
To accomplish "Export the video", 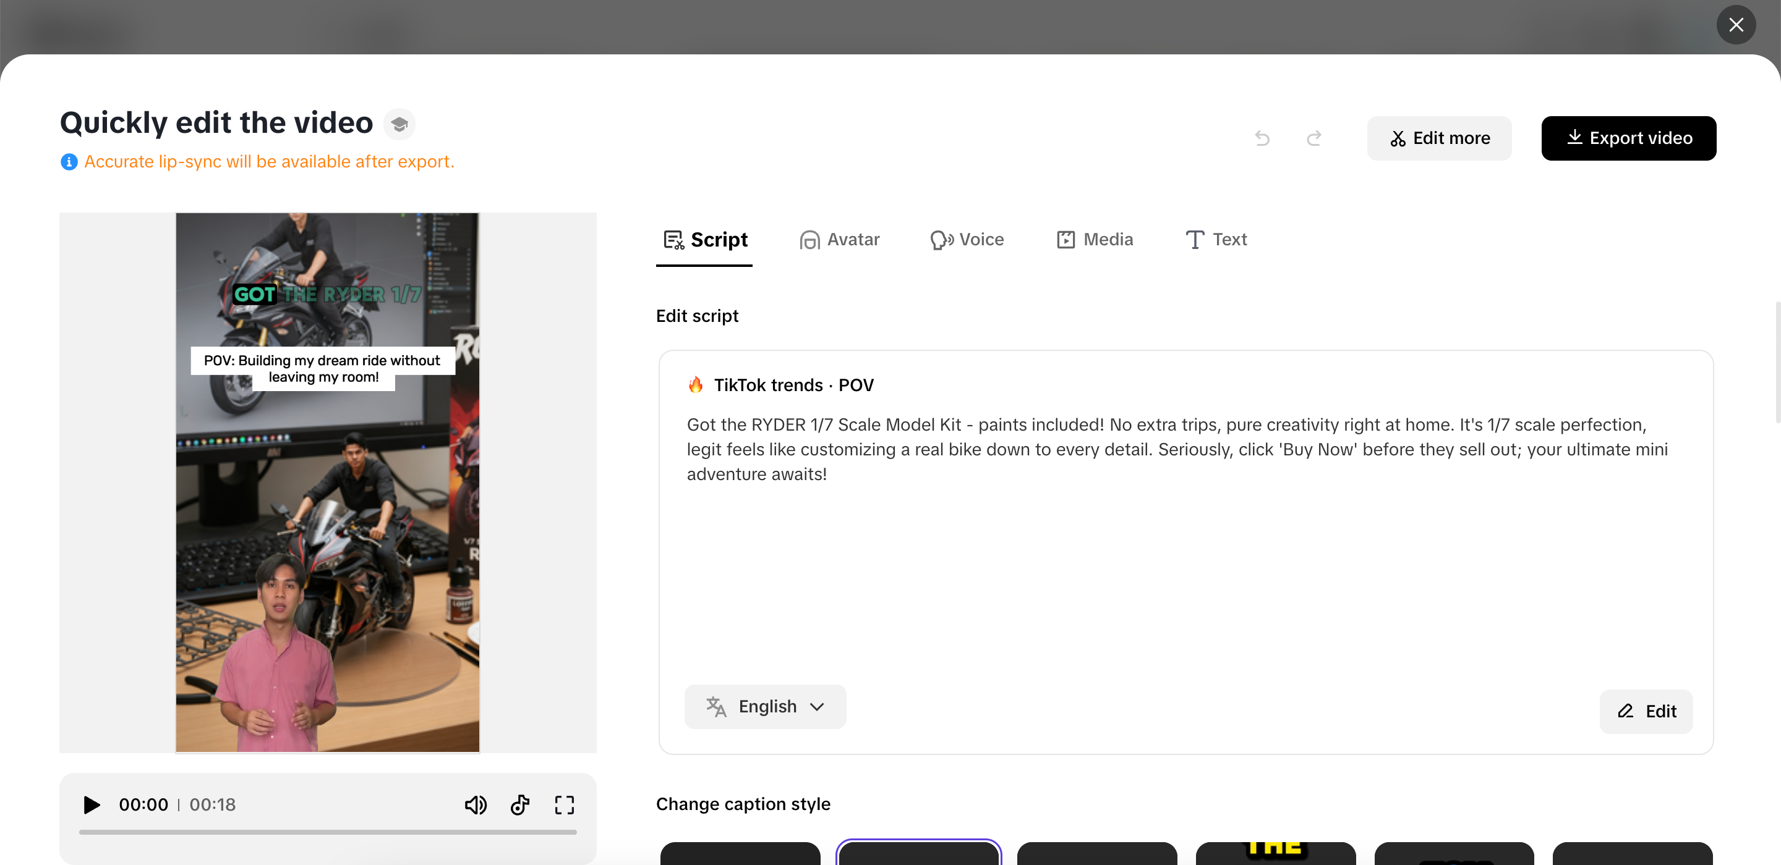I will point(1629,138).
